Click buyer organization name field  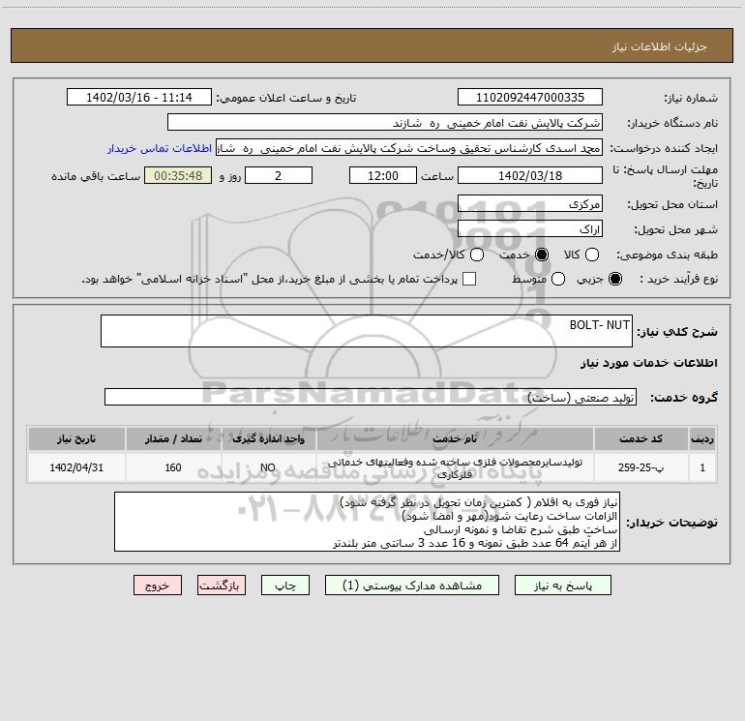385,123
